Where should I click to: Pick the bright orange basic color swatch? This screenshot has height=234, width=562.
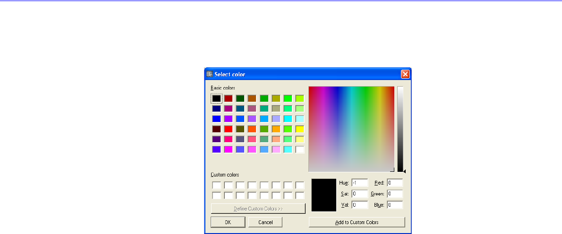(x=252, y=129)
